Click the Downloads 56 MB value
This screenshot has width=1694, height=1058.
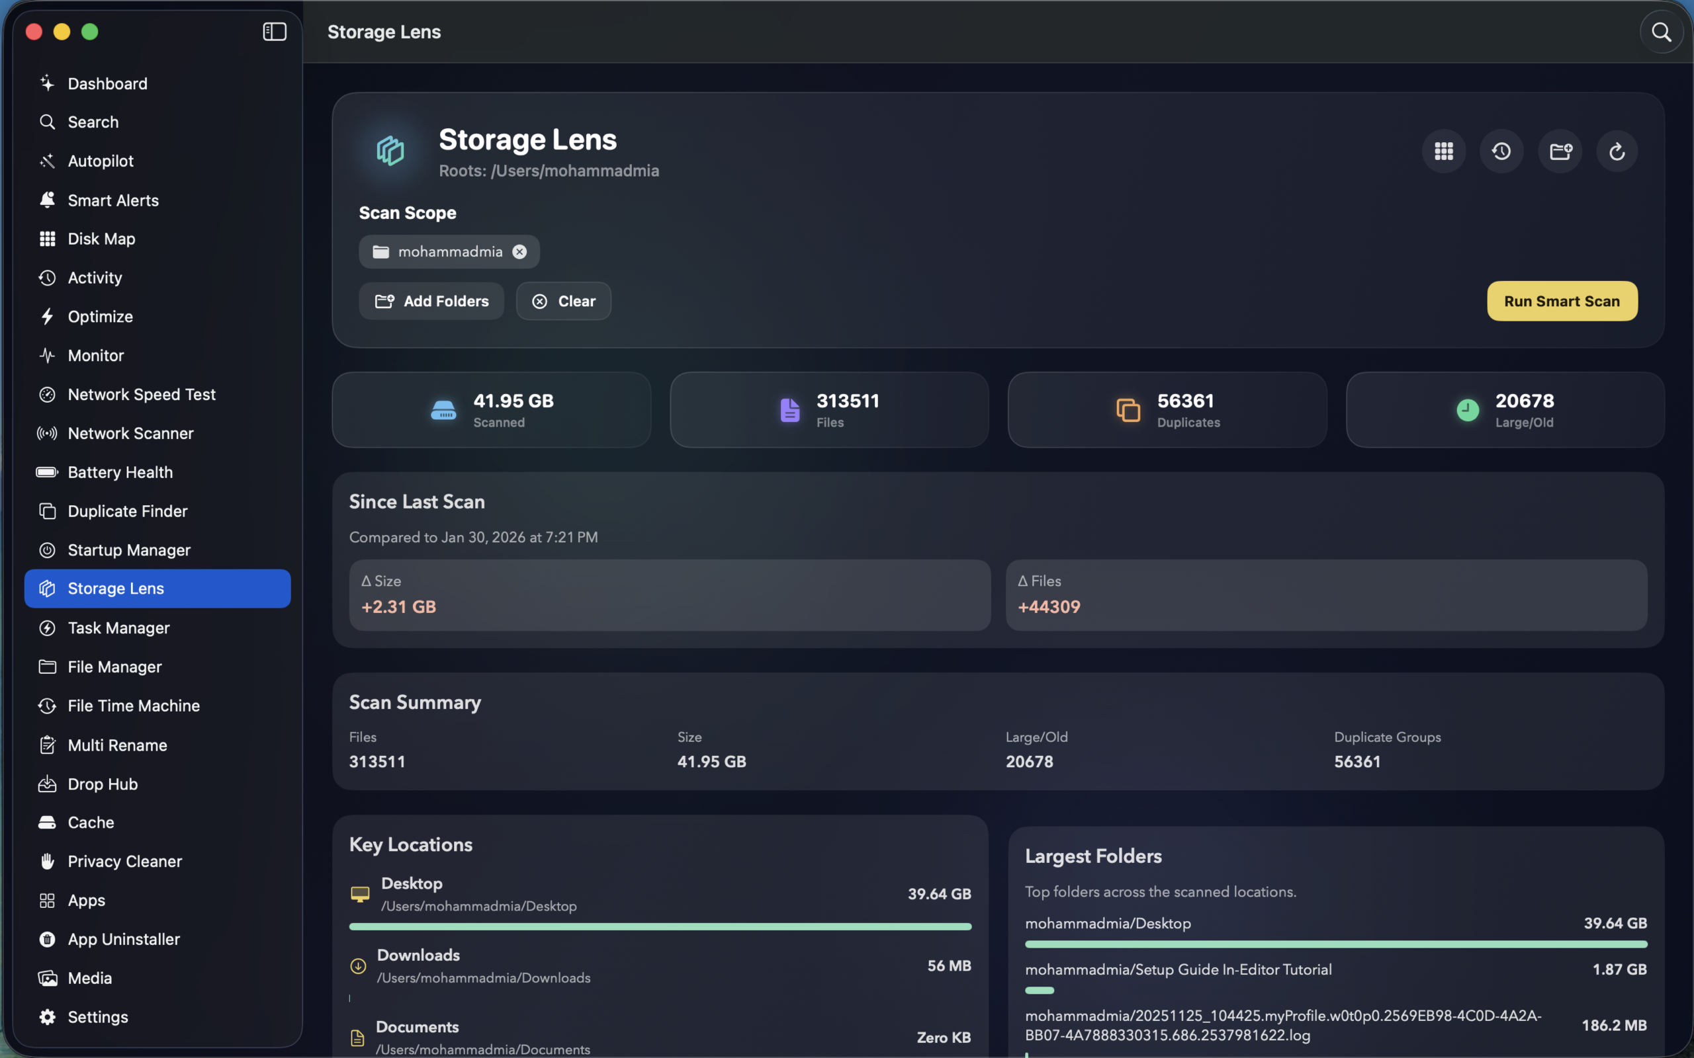949,966
